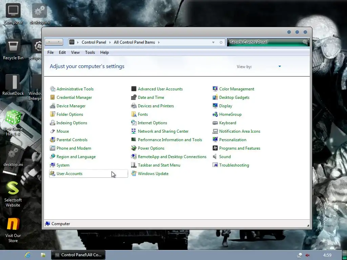
Task: Open the View menu
Action: pos(75,52)
